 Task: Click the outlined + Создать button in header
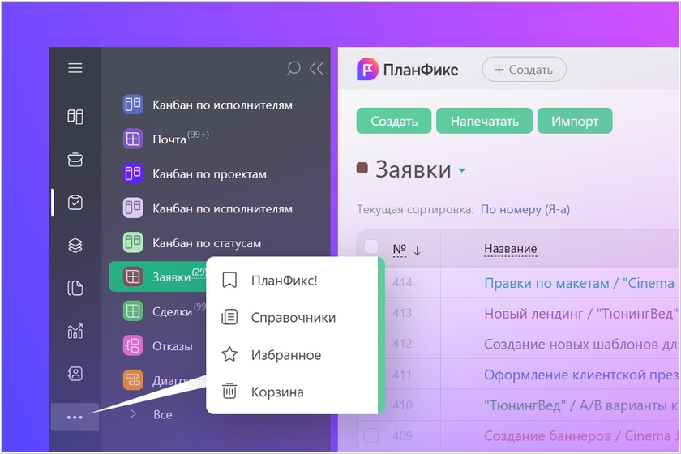[x=524, y=69]
